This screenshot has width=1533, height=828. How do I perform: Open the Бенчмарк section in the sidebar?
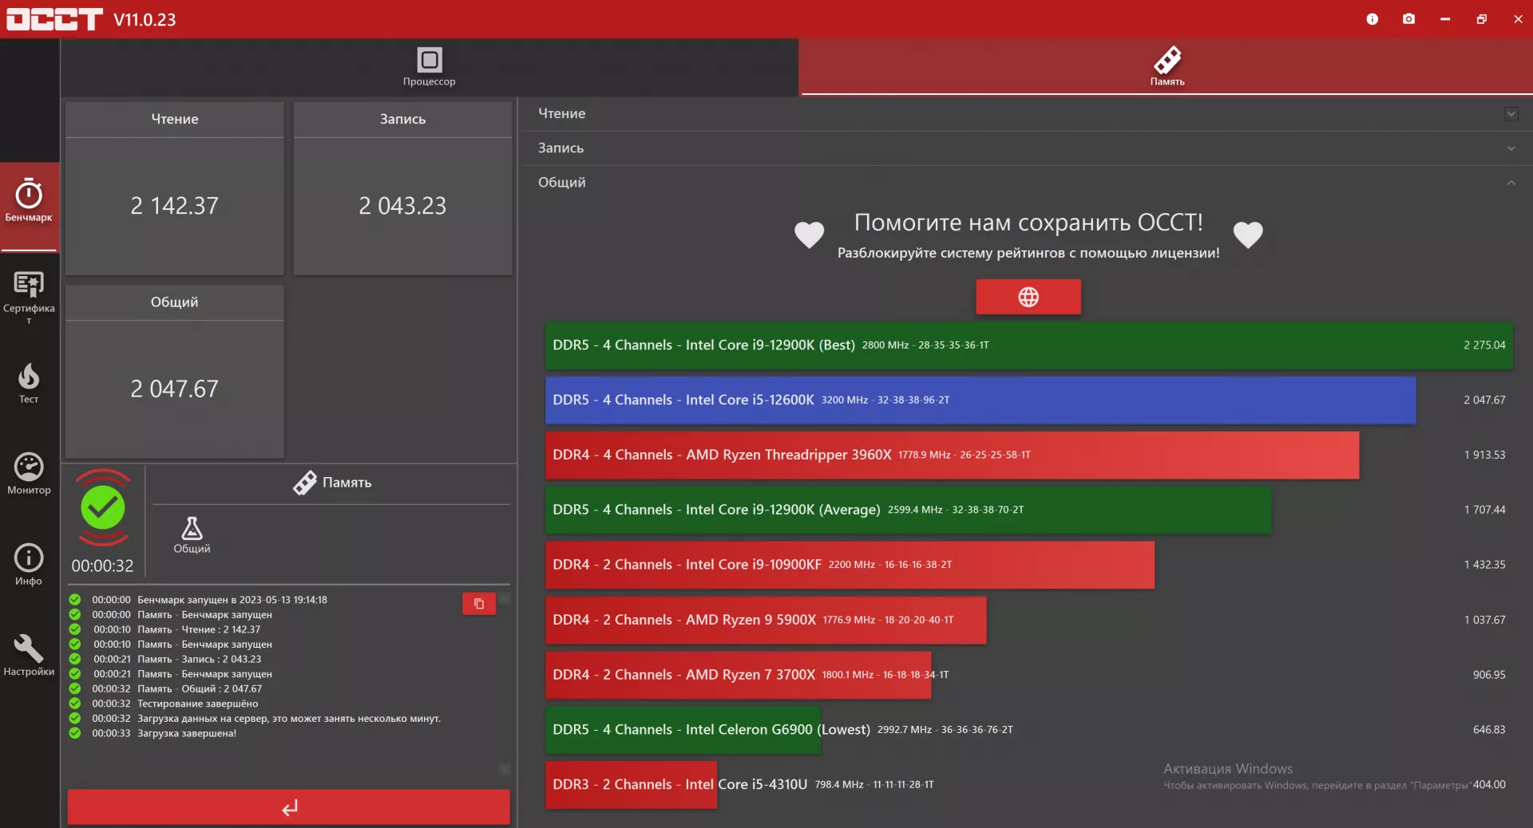[x=29, y=206]
